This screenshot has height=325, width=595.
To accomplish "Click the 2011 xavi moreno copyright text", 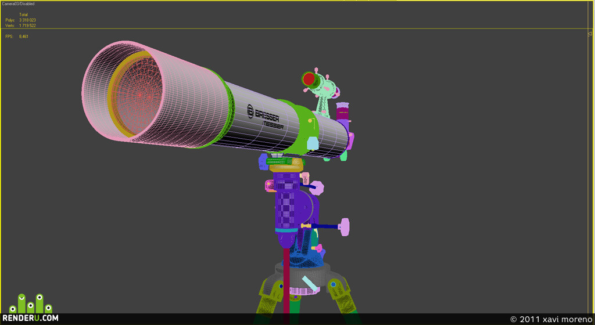I will pos(551,319).
